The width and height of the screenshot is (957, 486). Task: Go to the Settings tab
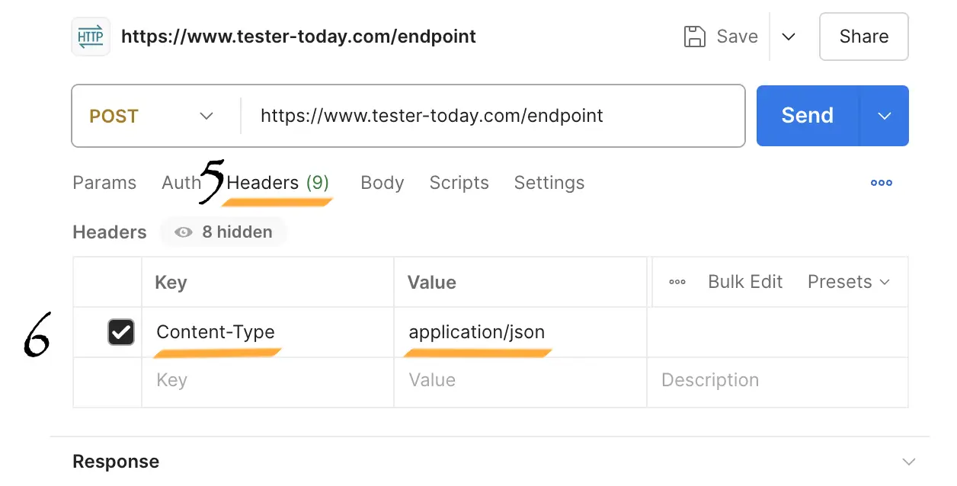(549, 183)
